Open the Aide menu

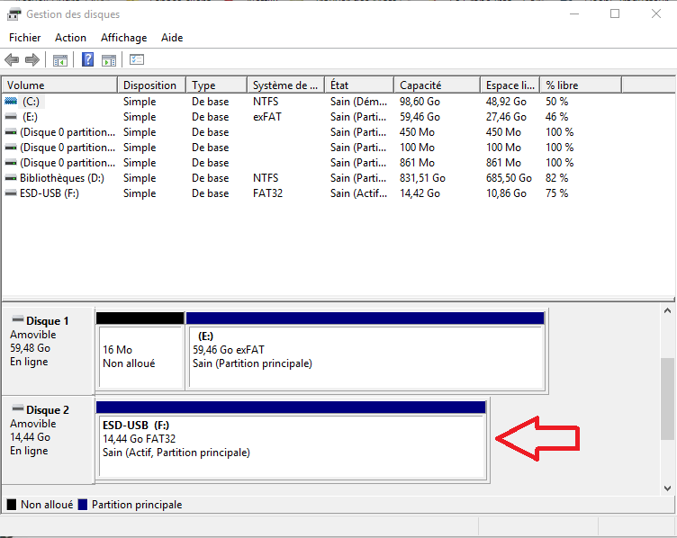172,38
